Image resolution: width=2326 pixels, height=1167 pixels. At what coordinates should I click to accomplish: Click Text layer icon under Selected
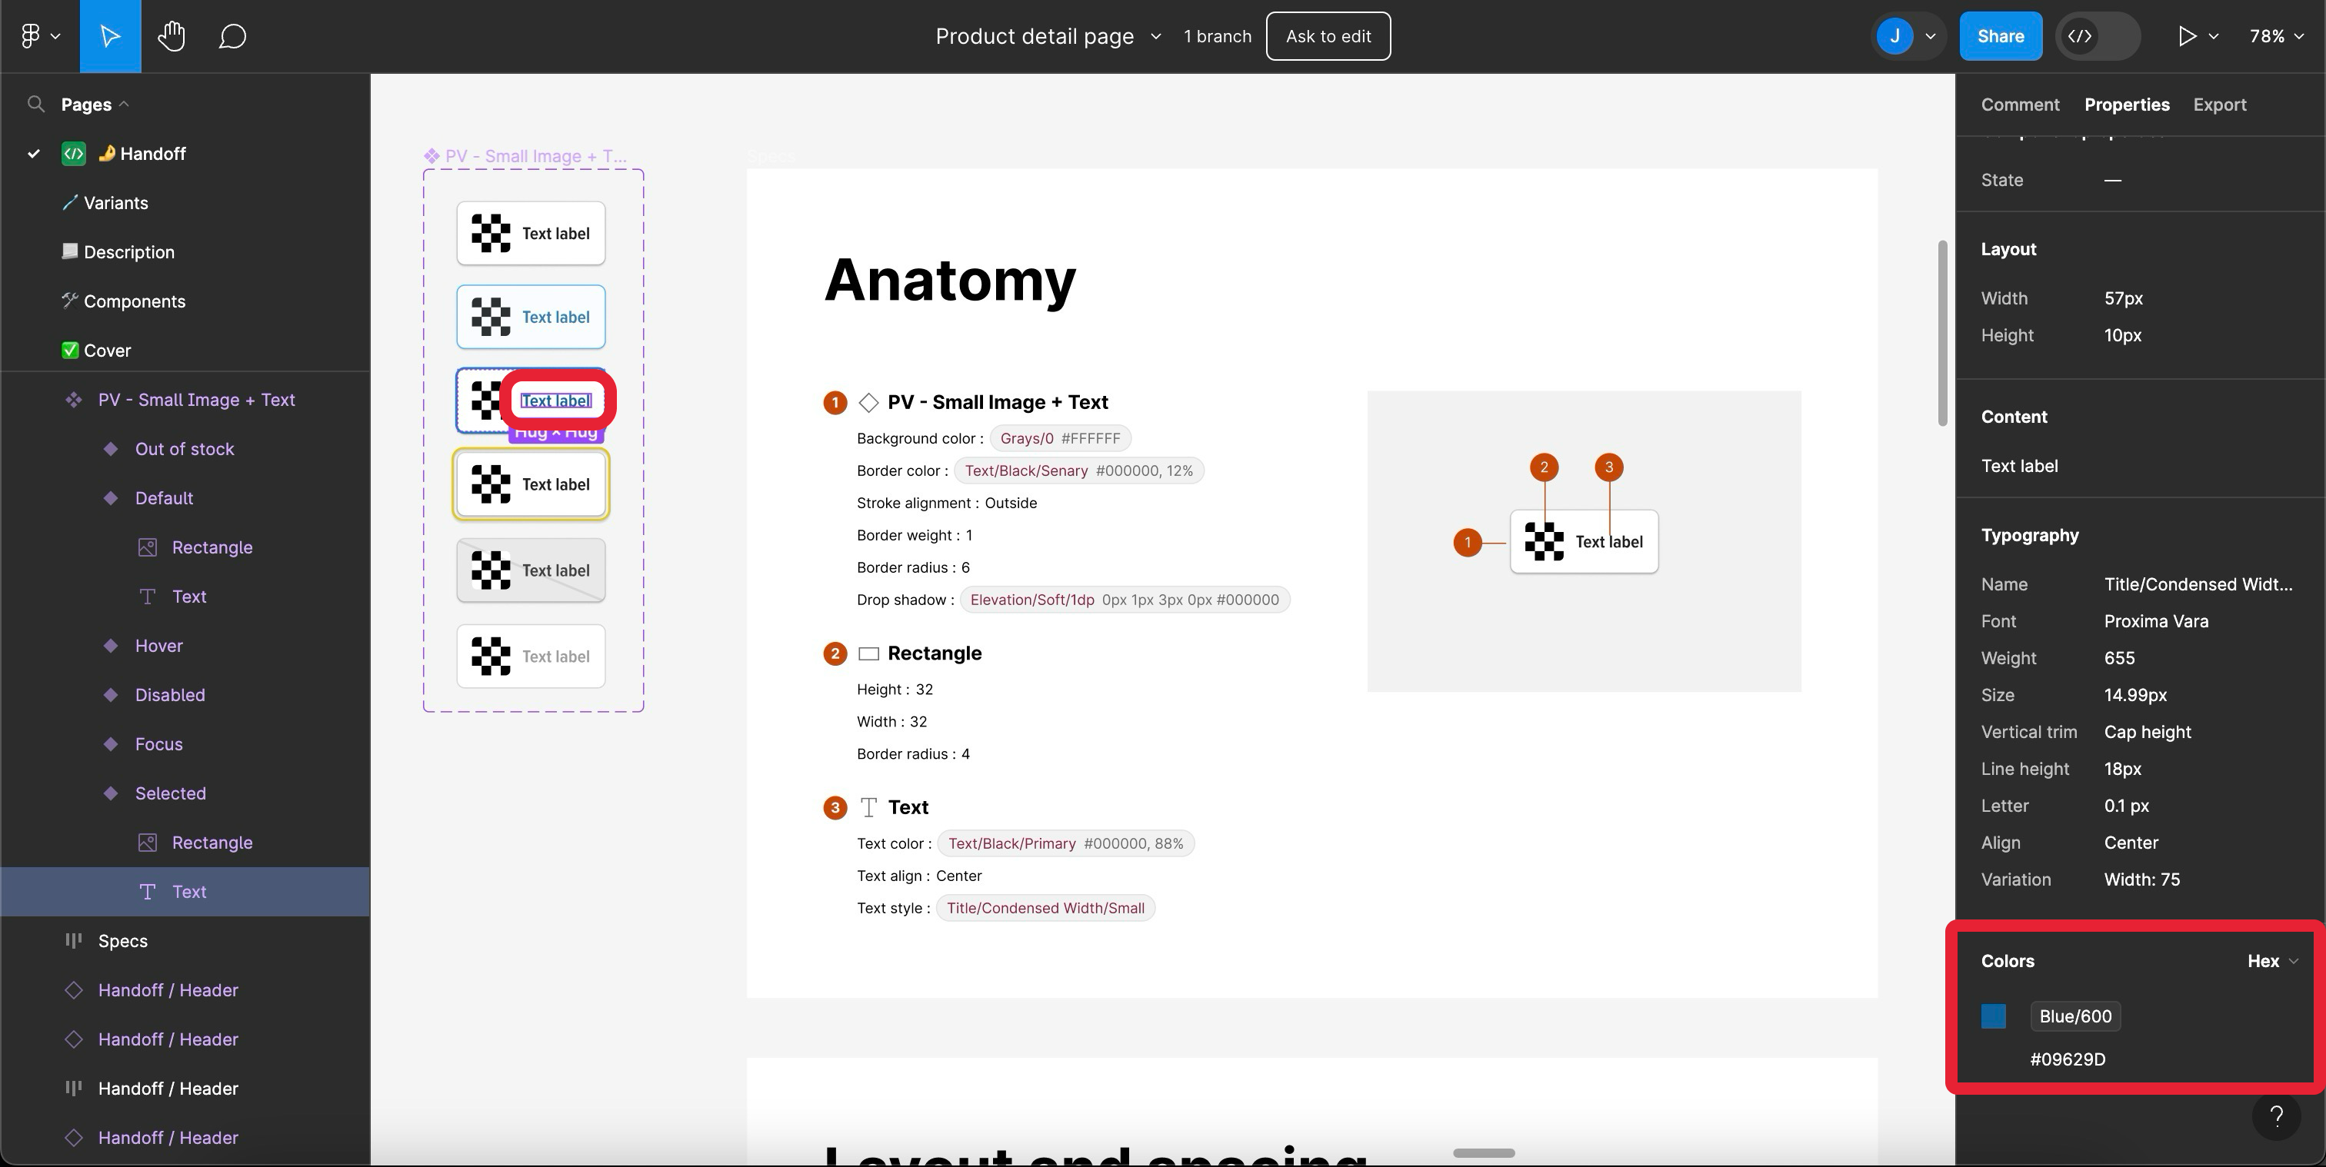[x=147, y=892]
